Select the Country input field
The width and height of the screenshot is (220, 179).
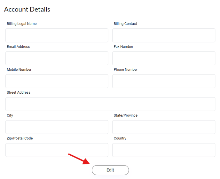(x=164, y=150)
